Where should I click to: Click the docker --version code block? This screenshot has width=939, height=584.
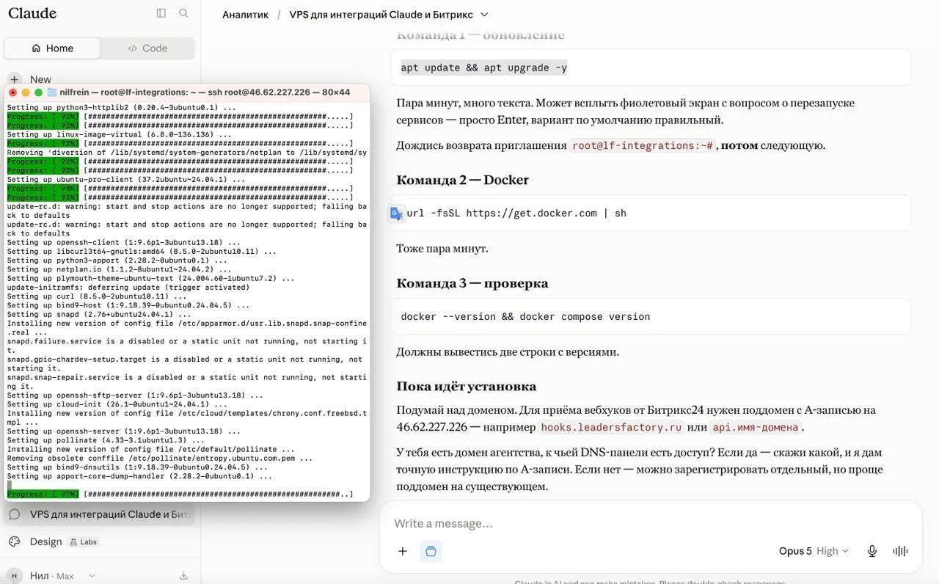651,317
